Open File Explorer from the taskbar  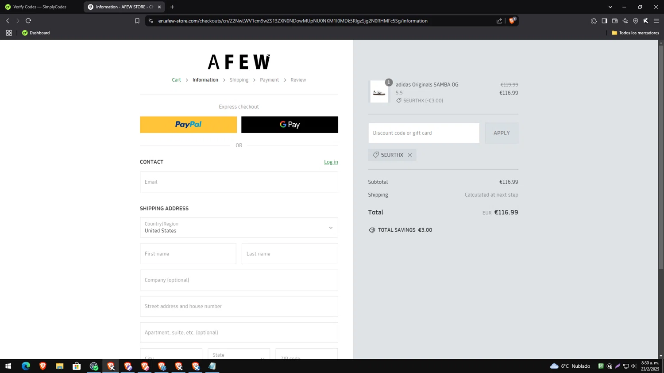click(60, 366)
